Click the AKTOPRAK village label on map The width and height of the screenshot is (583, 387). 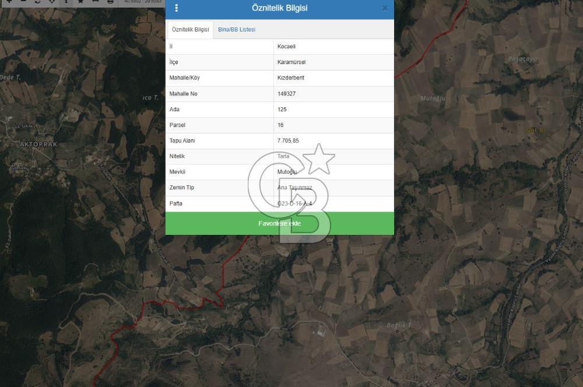[x=38, y=144]
